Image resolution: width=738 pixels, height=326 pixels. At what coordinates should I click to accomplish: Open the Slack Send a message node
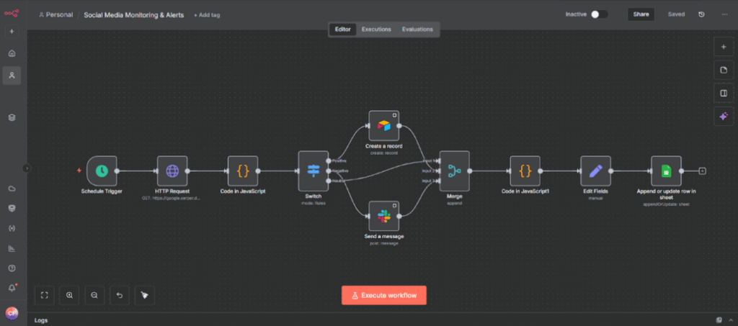tap(383, 216)
